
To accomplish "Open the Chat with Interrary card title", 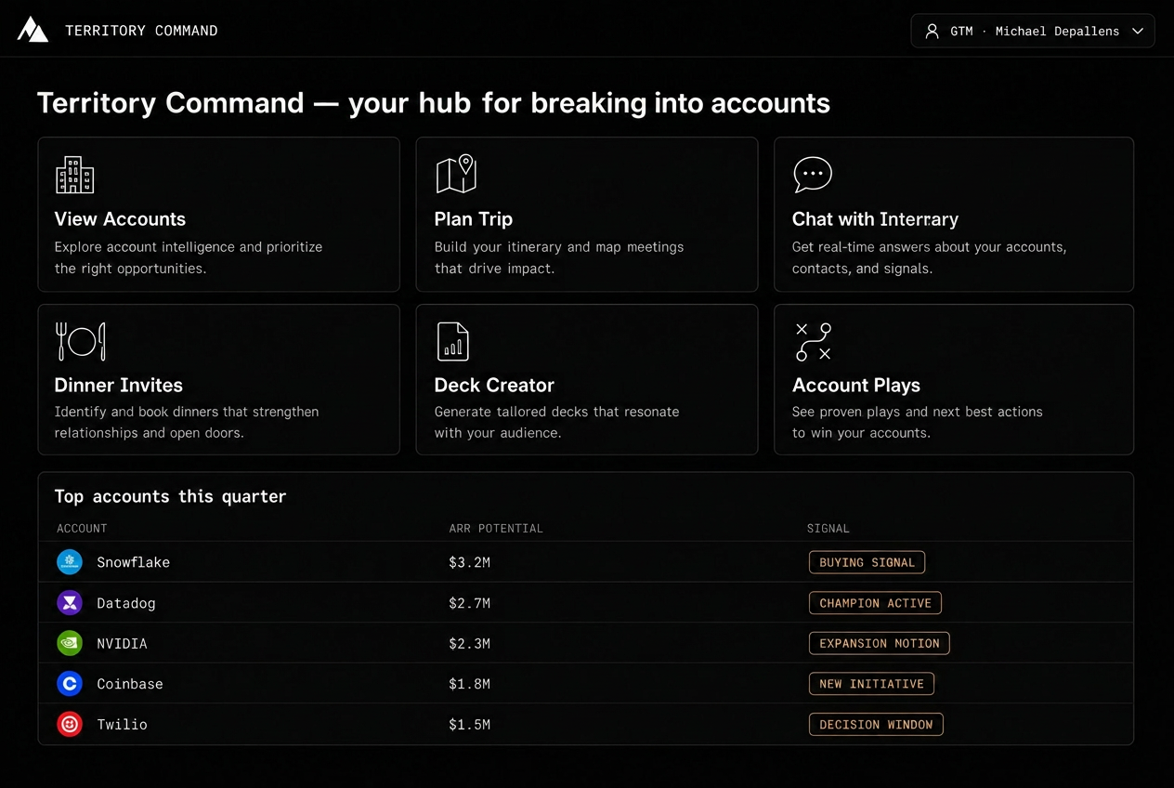I will 875,219.
